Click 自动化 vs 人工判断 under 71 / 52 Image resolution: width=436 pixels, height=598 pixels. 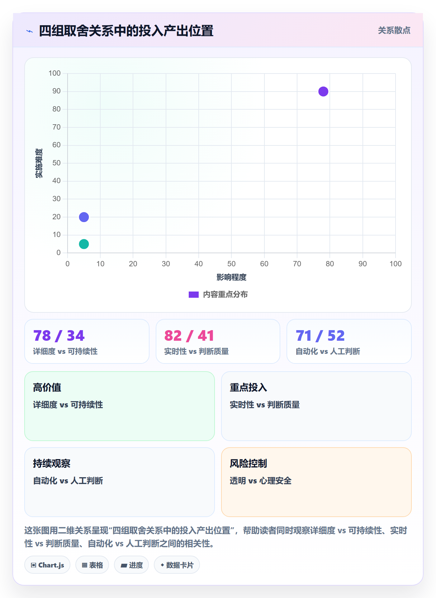[x=328, y=351]
